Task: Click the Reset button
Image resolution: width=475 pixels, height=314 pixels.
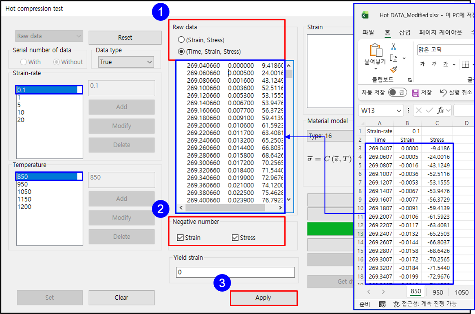Action: point(125,37)
